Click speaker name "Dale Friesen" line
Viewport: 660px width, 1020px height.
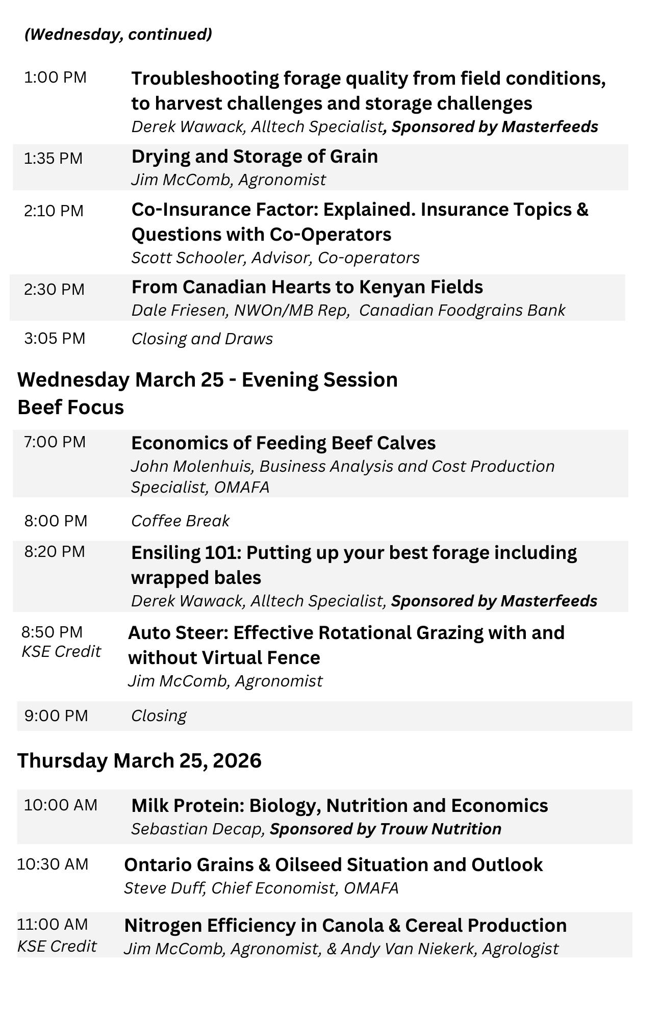point(348,310)
